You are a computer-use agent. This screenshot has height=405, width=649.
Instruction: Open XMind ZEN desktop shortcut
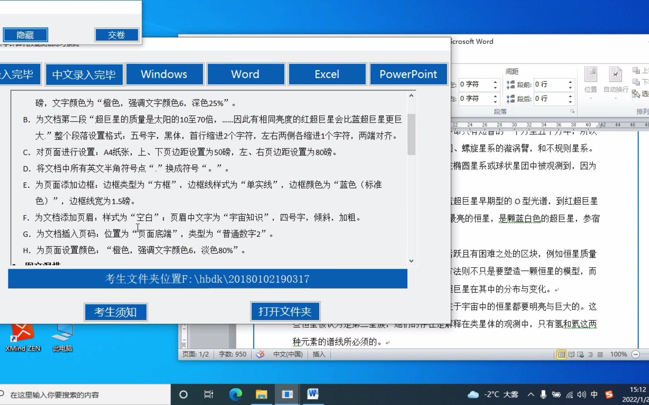[23, 337]
